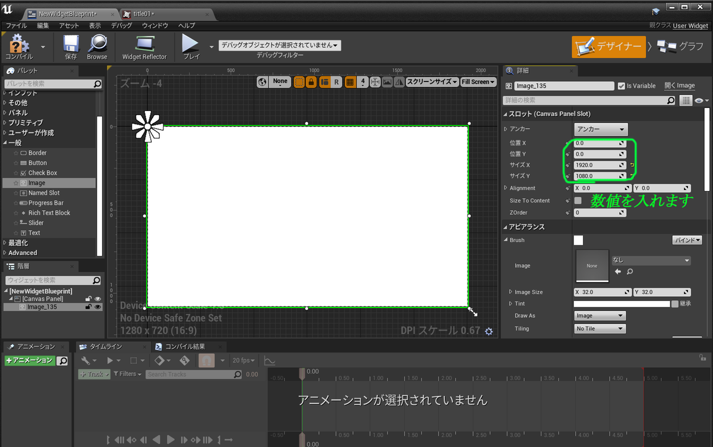Toggle the lock icon for Canvas Panel row
713x447 pixels.
pyautogui.click(x=89, y=299)
